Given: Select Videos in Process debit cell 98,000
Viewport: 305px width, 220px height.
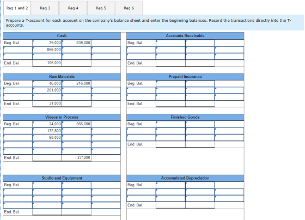Looking at the screenshot, I should click(47, 138).
